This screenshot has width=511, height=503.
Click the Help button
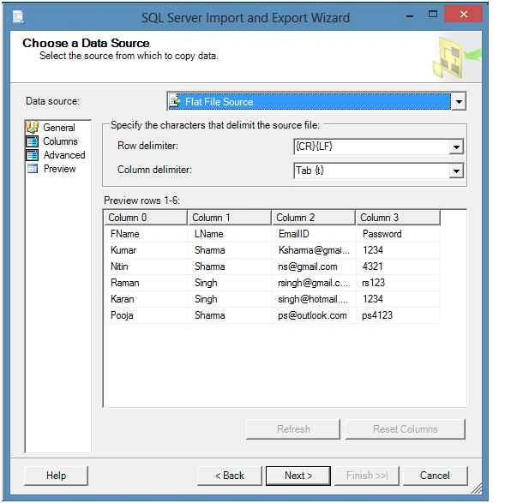(x=56, y=476)
